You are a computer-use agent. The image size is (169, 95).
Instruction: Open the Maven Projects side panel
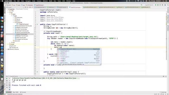point(168,19)
